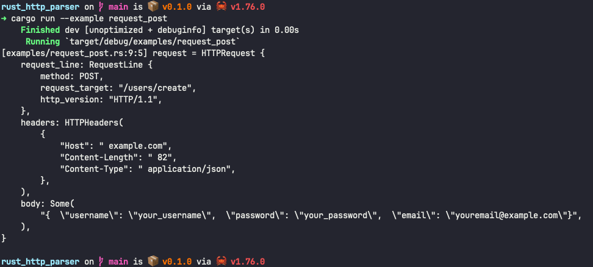This screenshot has height=267, width=593.
Task: Click the git branch symbol in the top prompt
Action: pos(101,7)
